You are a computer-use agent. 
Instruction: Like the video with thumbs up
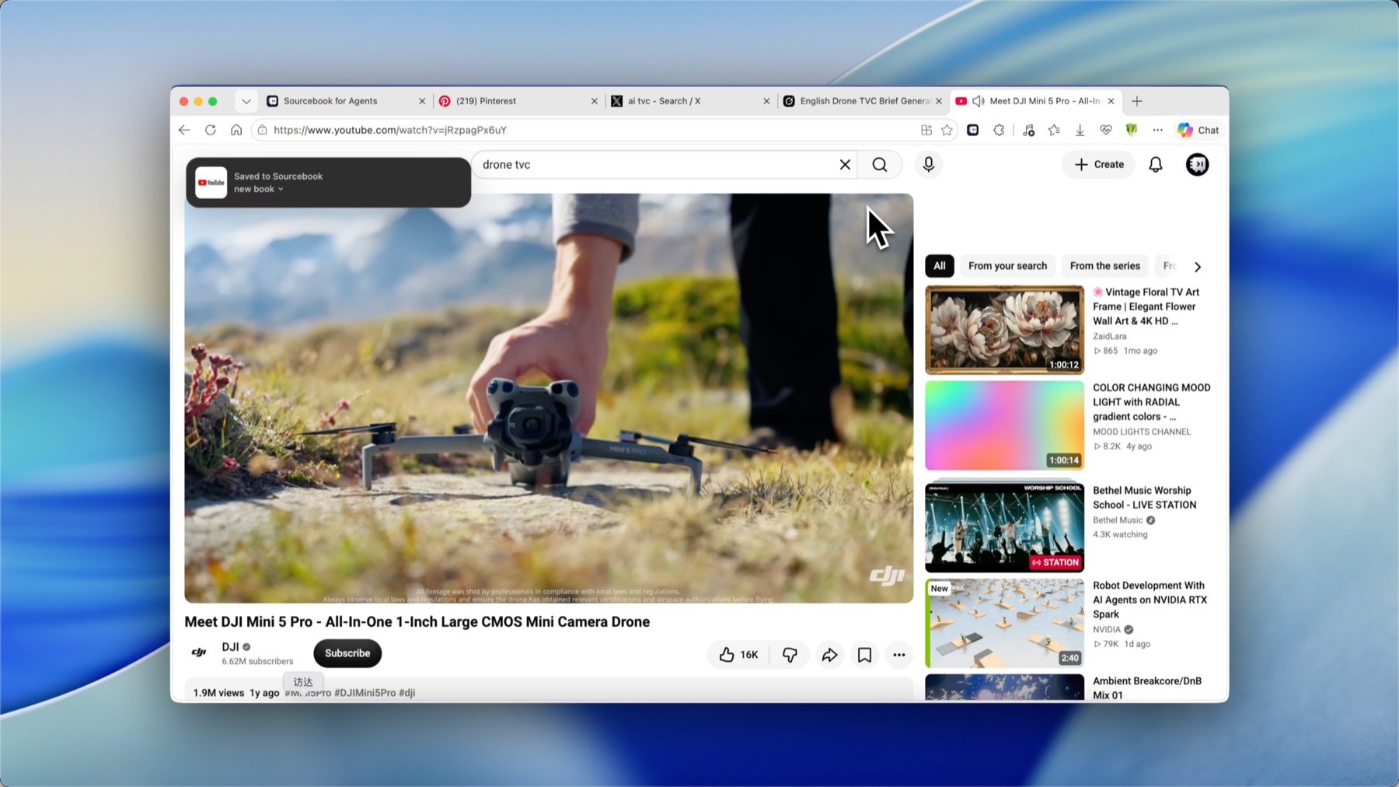738,655
